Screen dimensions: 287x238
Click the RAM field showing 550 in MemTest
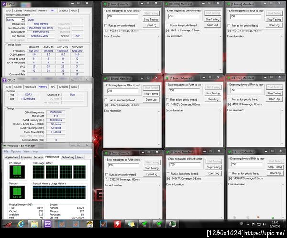pos(246,164)
